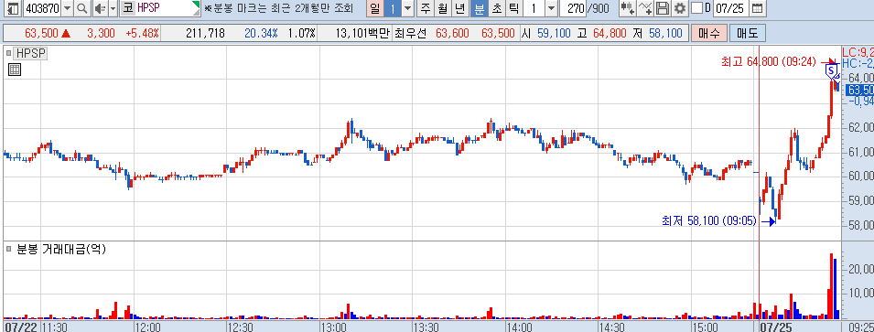Click the 매도 sell button
The height and width of the screenshot is (332, 874).
pos(747,34)
